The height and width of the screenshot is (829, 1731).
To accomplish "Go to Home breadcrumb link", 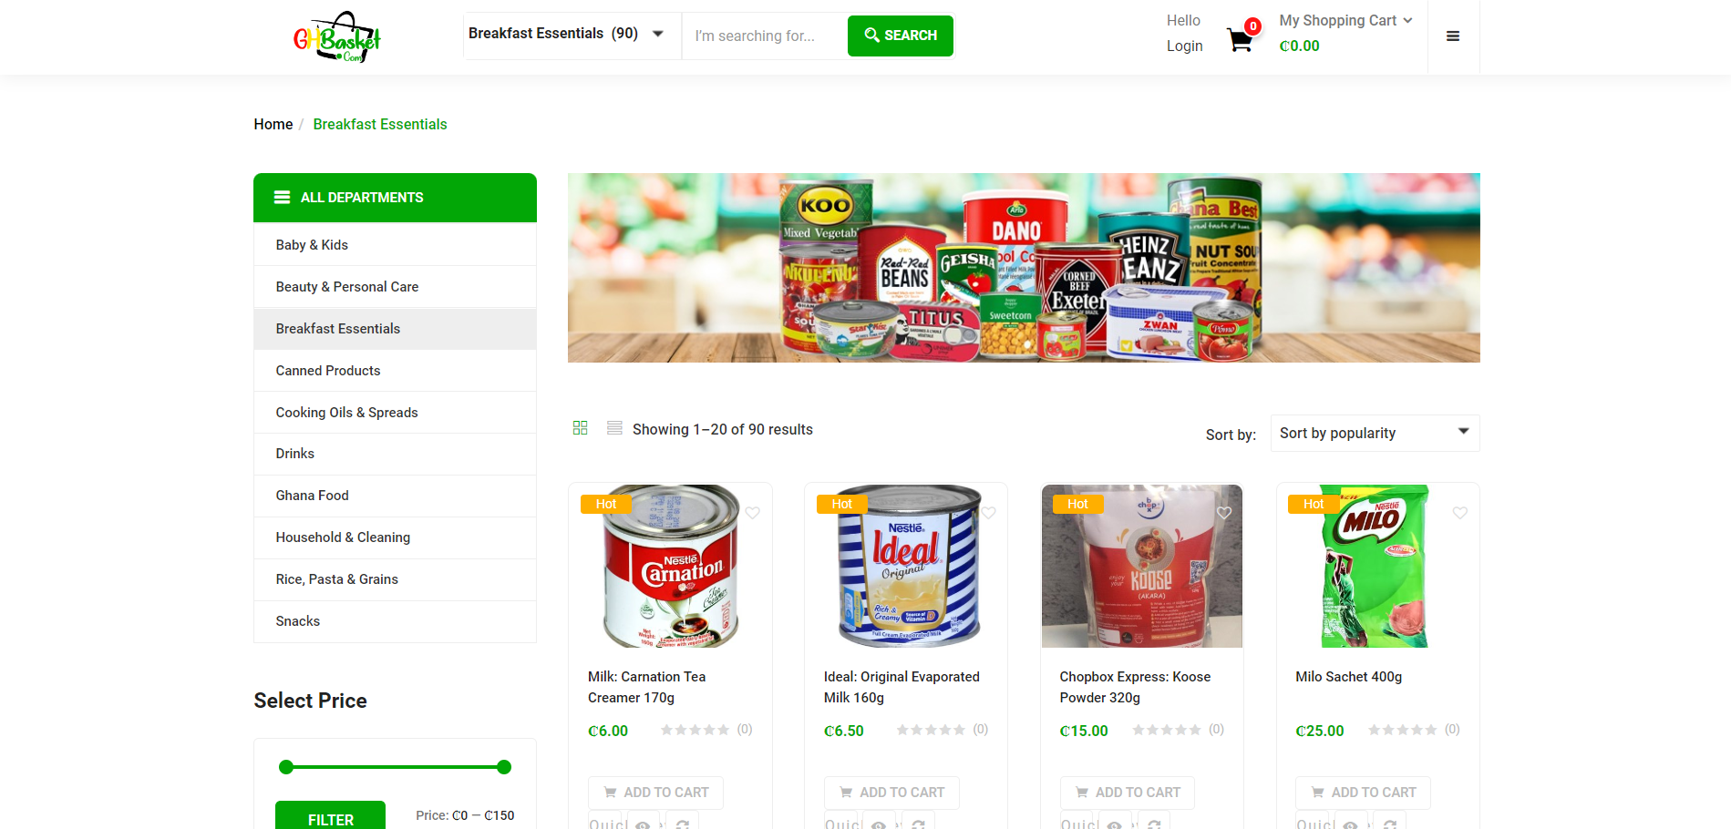I will pos(273,124).
